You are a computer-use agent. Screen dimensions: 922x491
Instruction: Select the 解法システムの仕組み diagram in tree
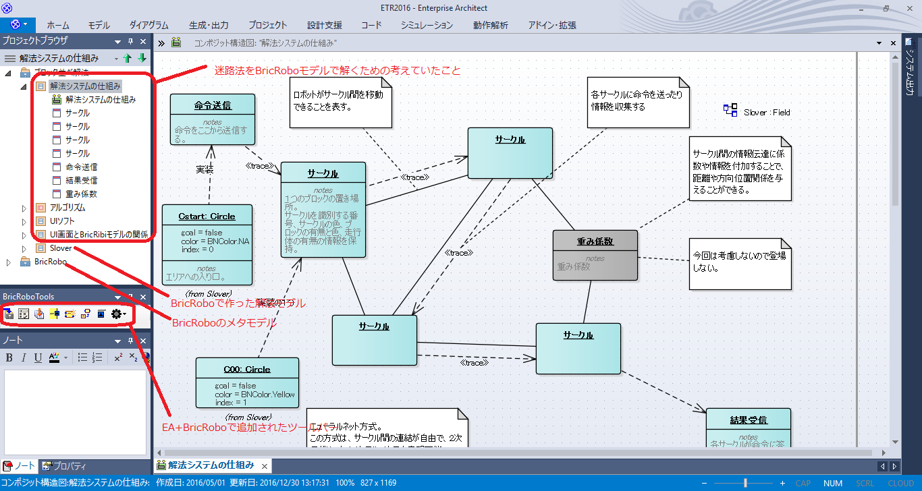point(101,99)
